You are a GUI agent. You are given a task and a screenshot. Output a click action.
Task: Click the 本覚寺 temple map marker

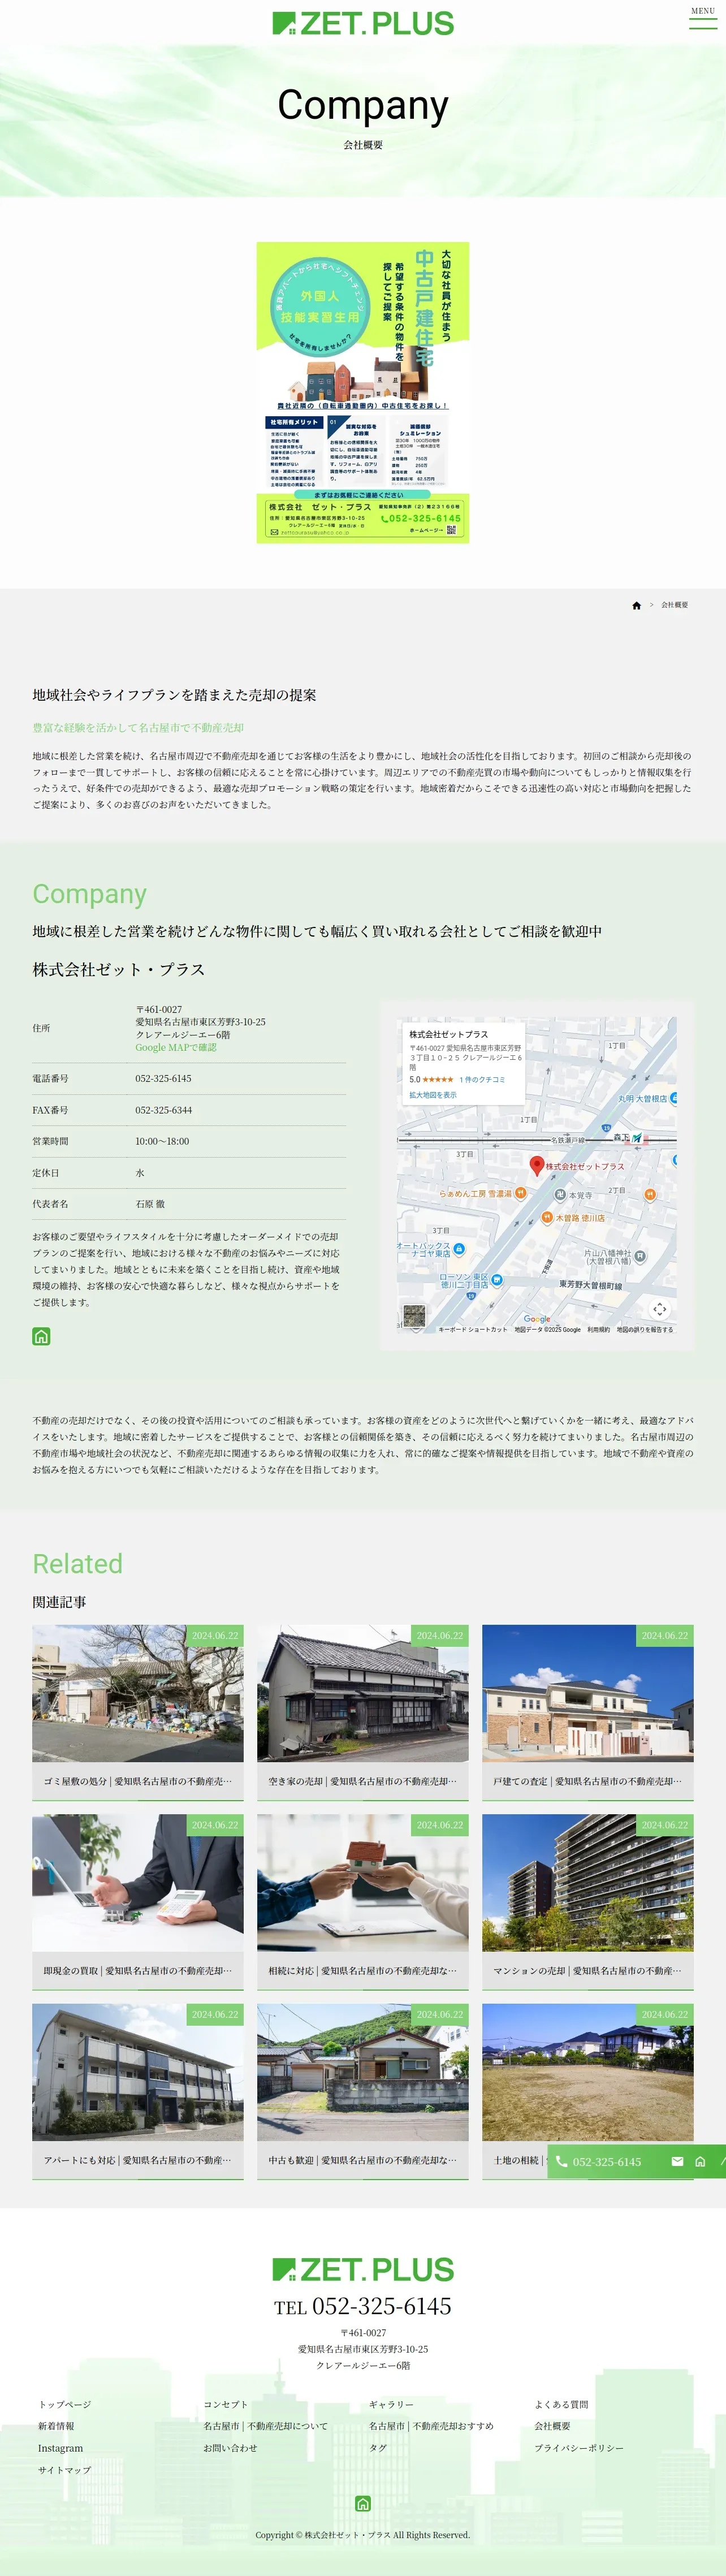point(560,1194)
